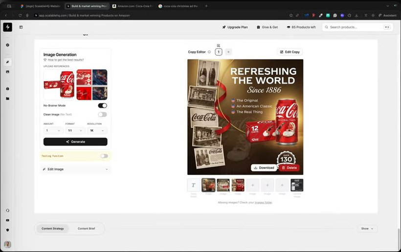
Task: Open the user avatar at the sidebar bottom
Action: pyautogui.click(x=8, y=244)
